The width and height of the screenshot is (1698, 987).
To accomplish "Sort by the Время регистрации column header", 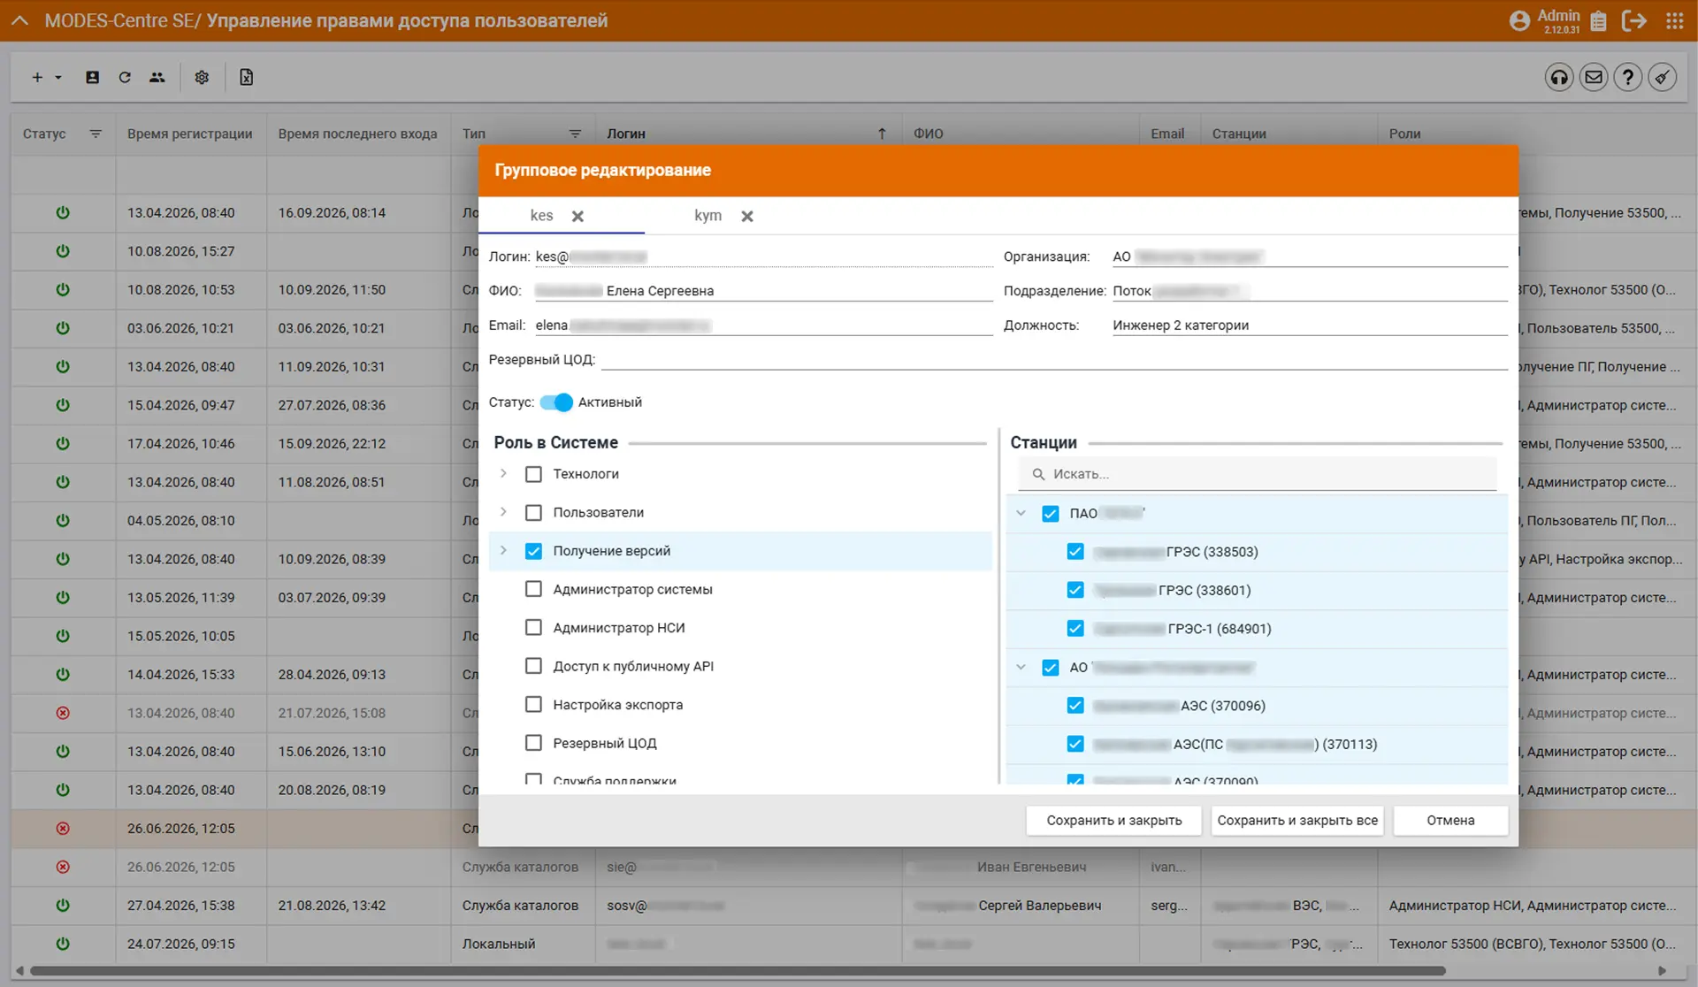I will click(189, 134).
